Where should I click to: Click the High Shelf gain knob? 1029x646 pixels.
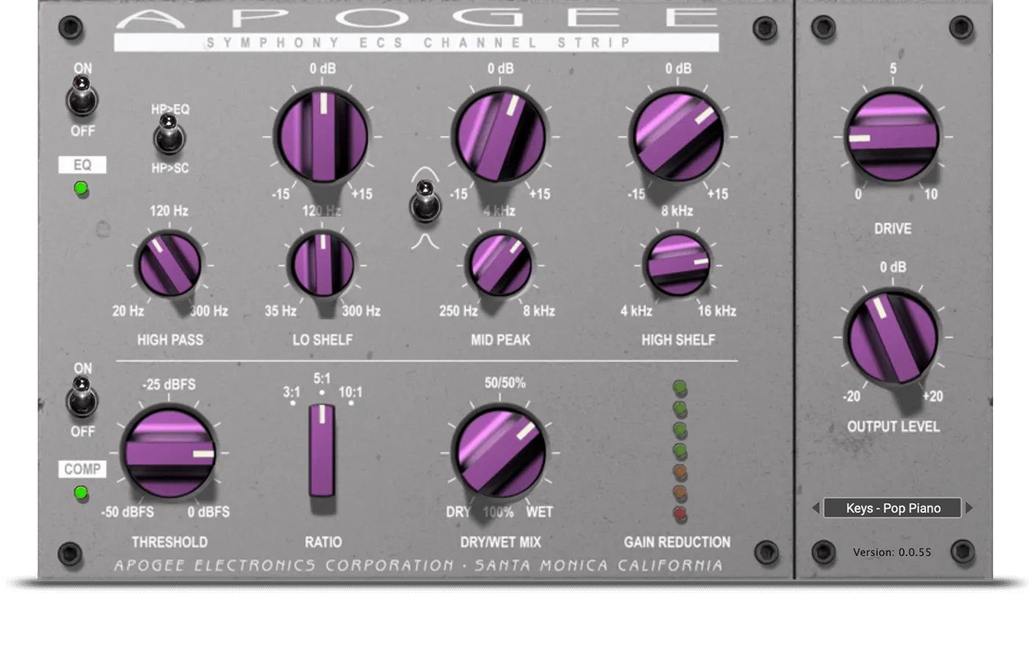(x=677, y=137)
